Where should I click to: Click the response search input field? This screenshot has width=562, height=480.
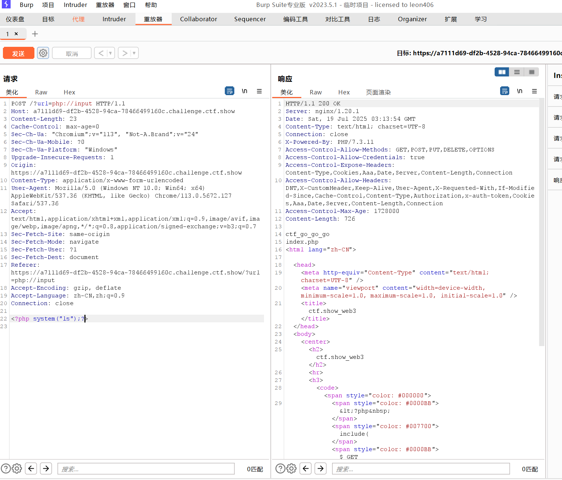(421, 469)
